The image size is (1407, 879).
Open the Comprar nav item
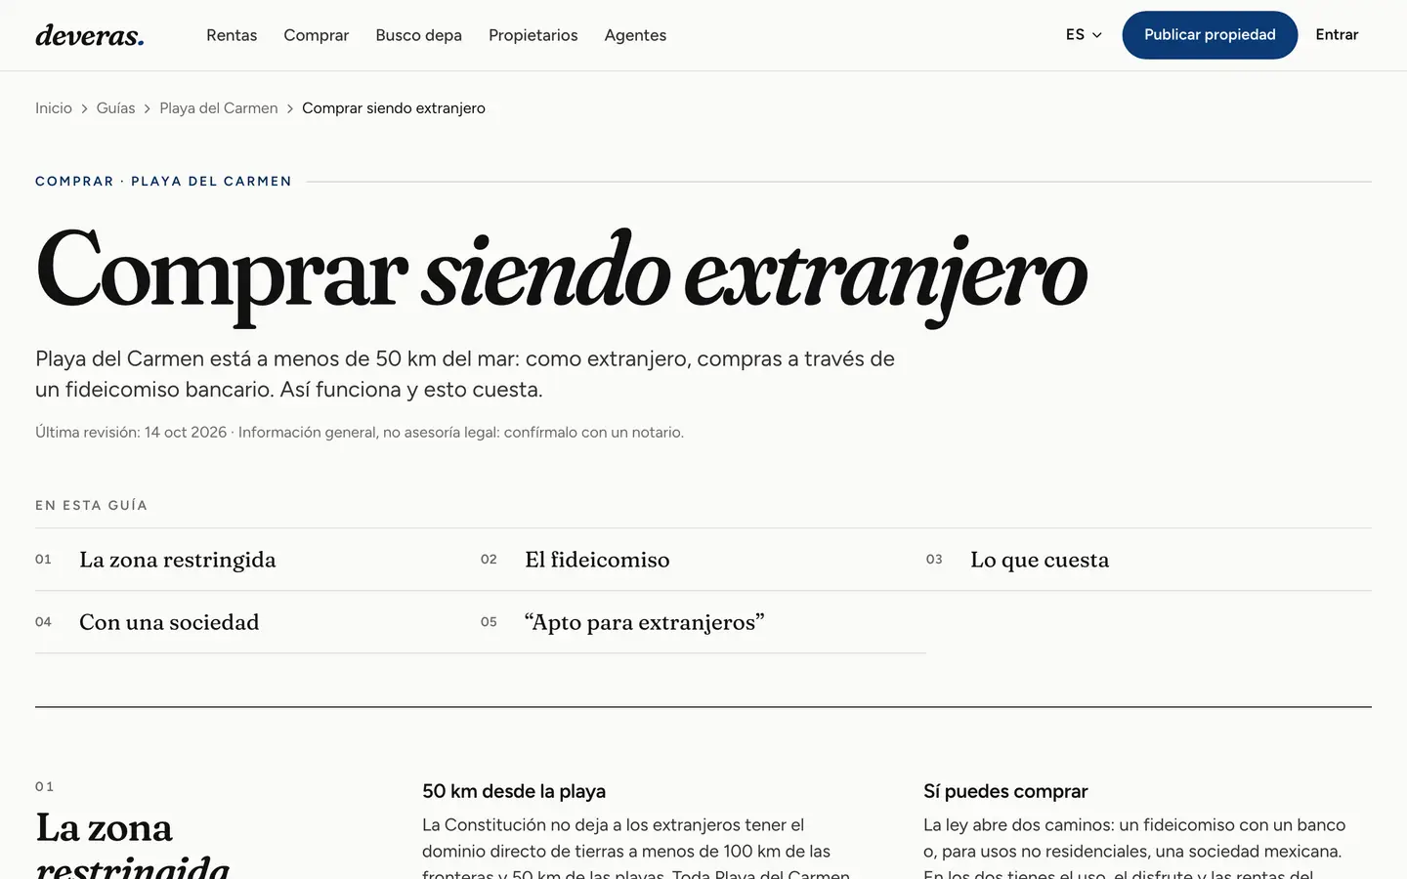[x=316, y=35]
